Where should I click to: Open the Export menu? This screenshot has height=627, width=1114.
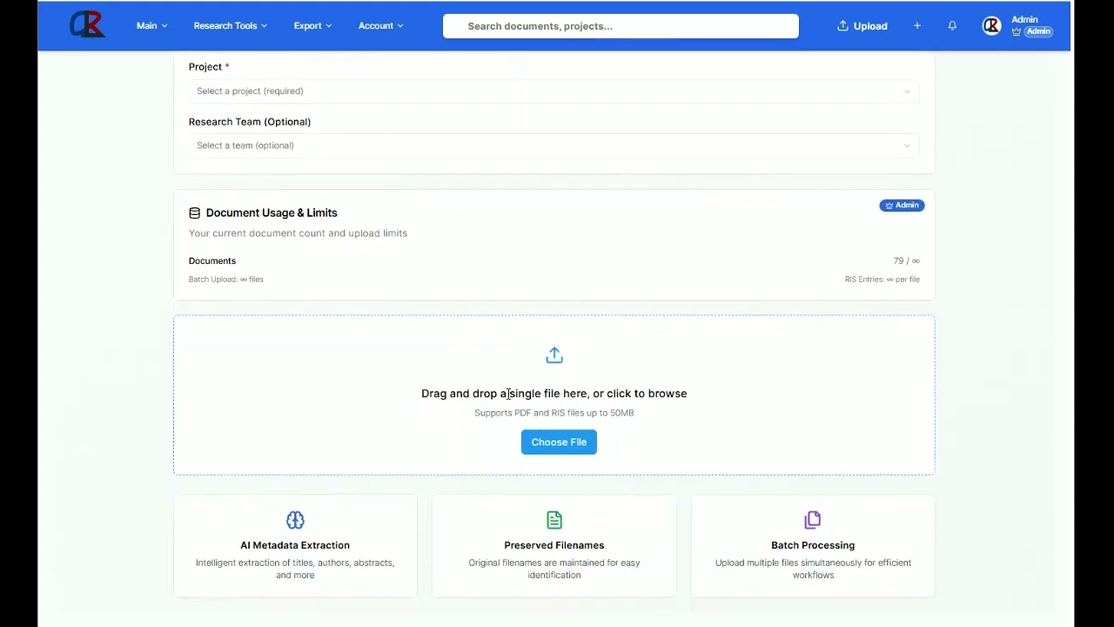(312, 26)
